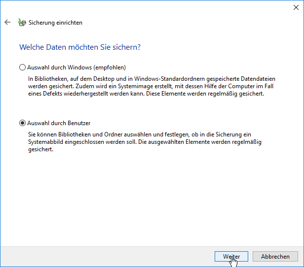Image resolution: width=304 pixels, height=267 pixels.
Task: Click the heading 'Welche Daten möchten Sie sichern?'
Action: (x=80, y=47)
